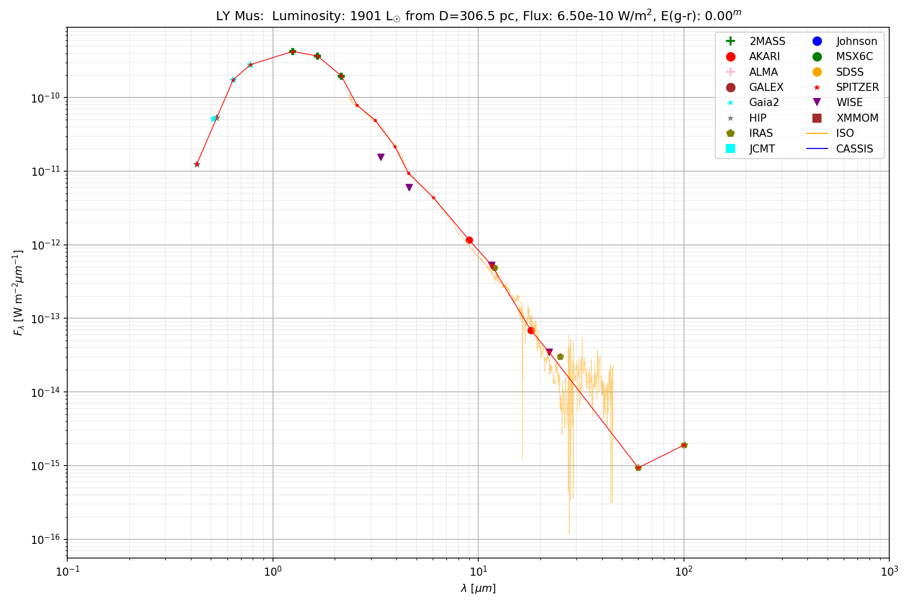Select the ALMA pink plus legend icon

[x=730, y=72]
